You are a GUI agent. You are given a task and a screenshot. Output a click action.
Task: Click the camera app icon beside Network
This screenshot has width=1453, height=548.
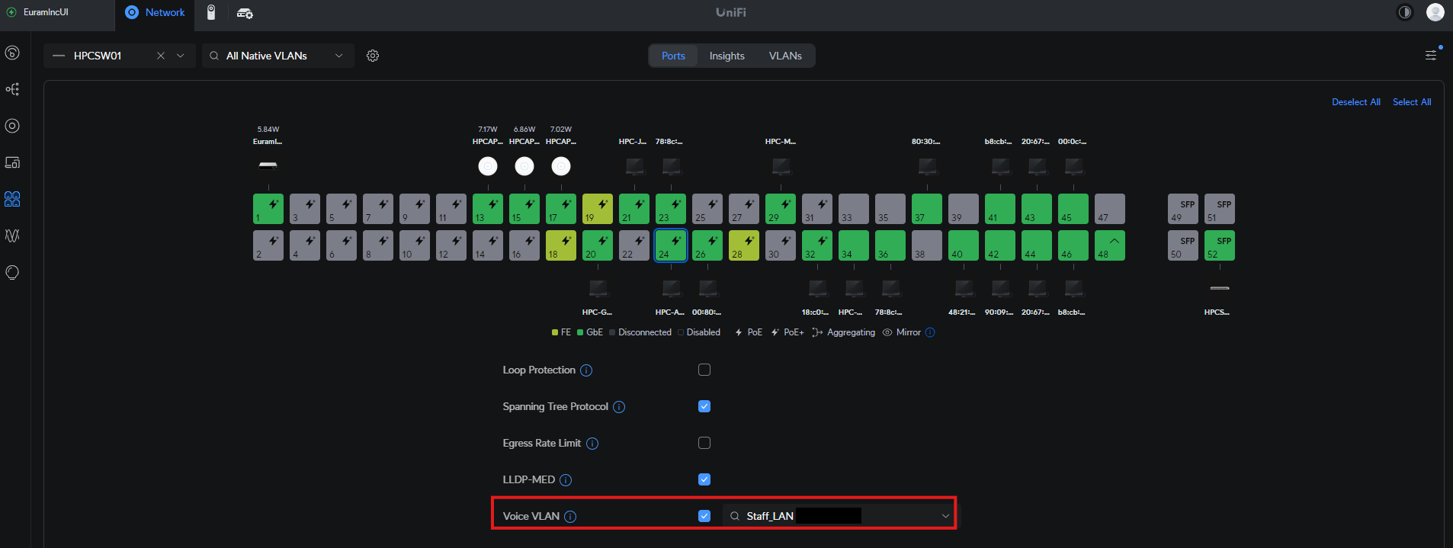211,12
